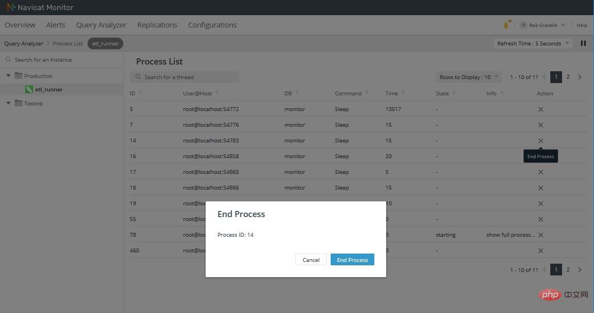The image size is (594, 313).
Task: Open Refresh Time dropdown
Action: click(532, 43)
